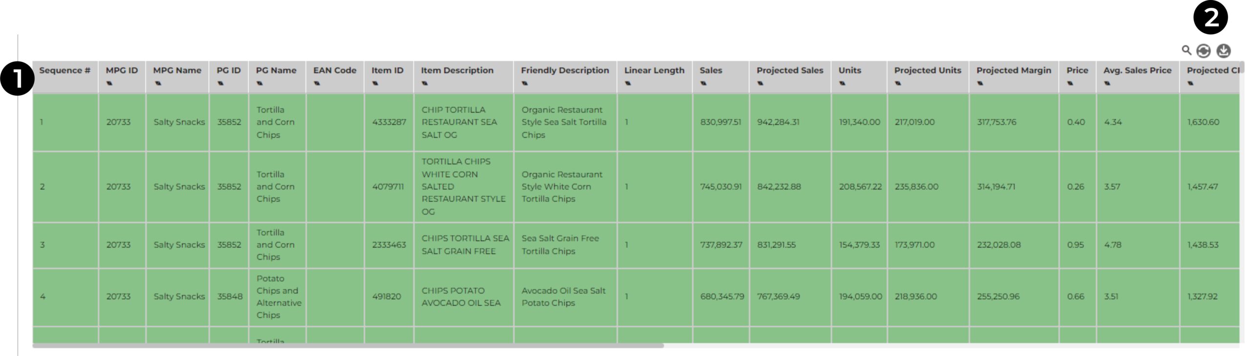Open the filter under Projected Margin header

[980, 84]
